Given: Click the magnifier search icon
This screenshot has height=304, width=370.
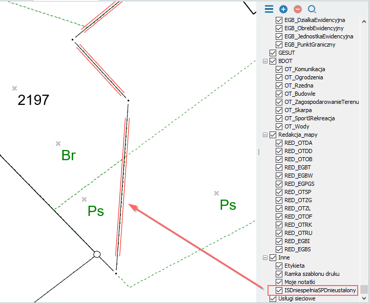Looking at the screenshot, I should pos(312,9).
